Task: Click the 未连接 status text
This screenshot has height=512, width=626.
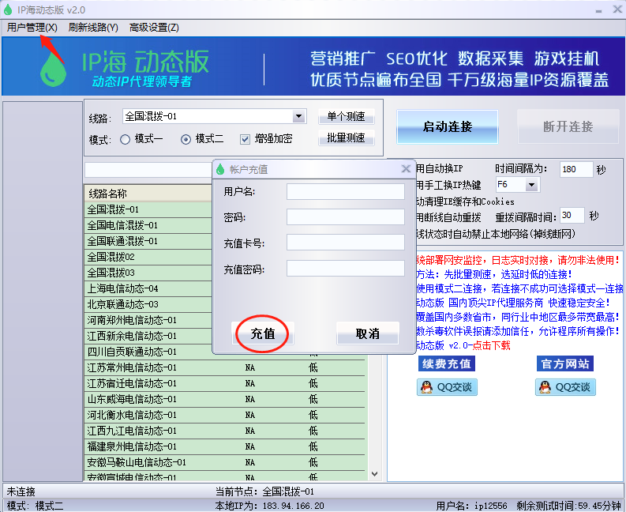Action: click(x=21, y=491)
